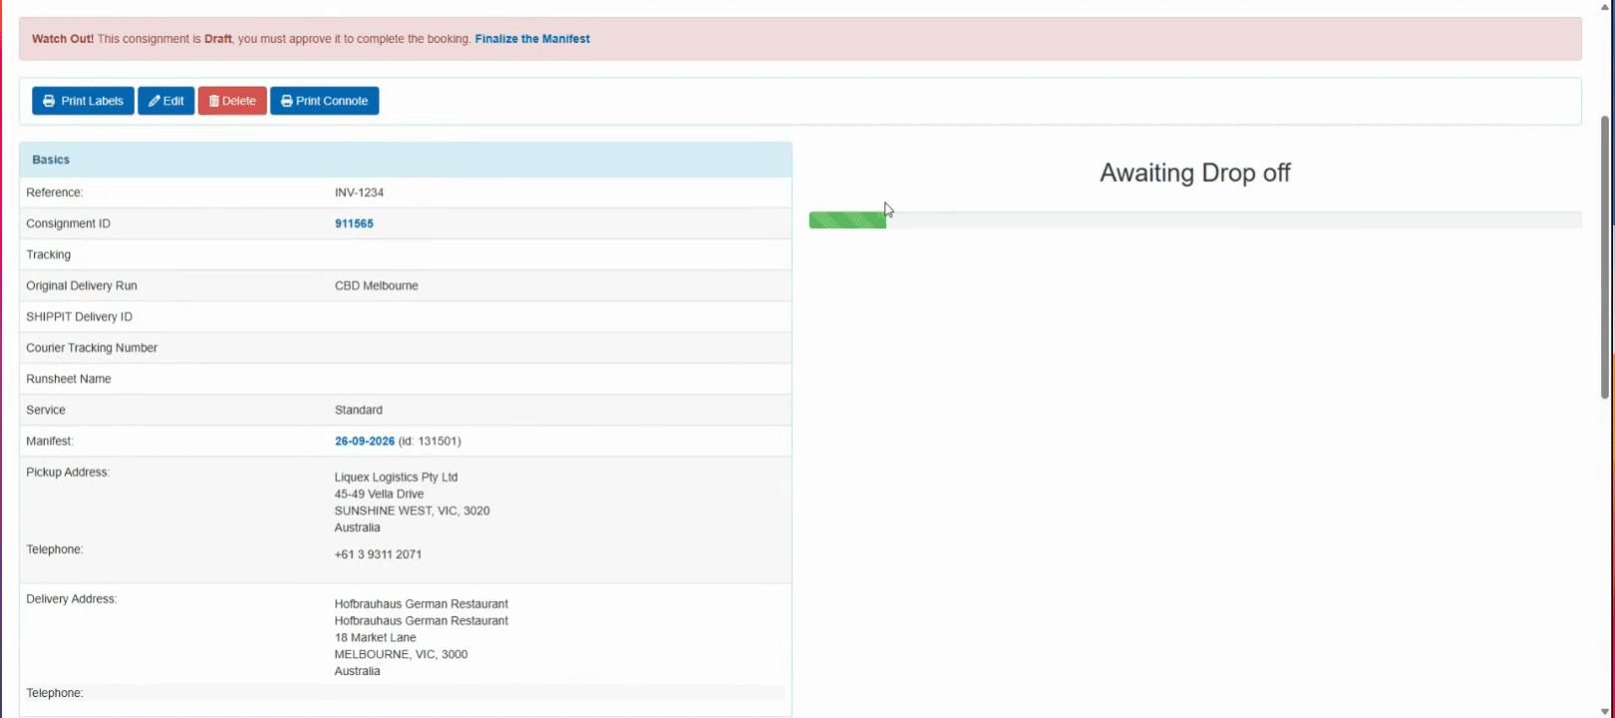1615x718 pixels.
Task: Click the Basics panel header
Action: 406,160
